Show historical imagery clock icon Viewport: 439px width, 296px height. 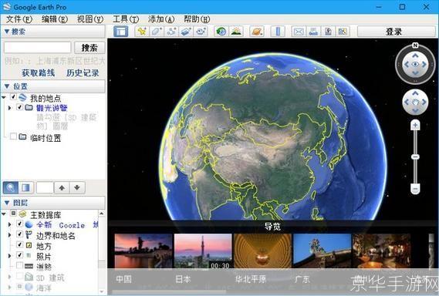coord(221,32)
